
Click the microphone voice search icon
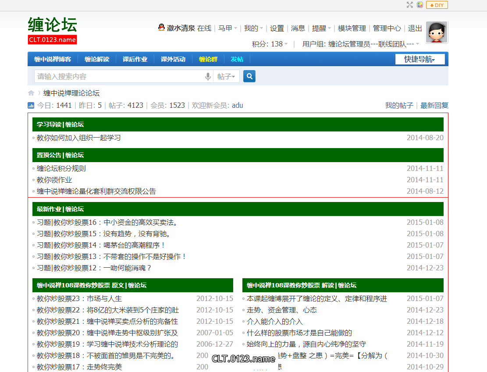pos(208,77)
